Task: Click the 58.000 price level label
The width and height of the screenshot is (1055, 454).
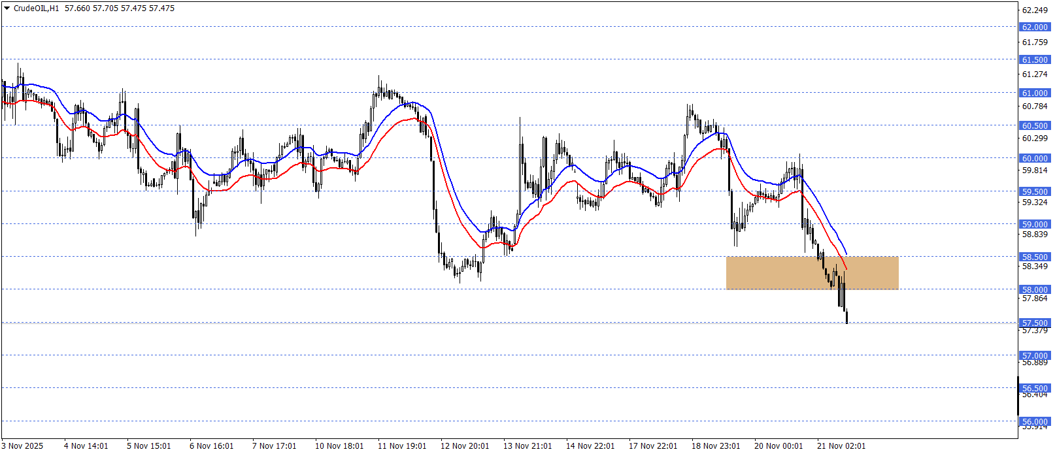Action: pyautogui.click(x=1035, y=289)
